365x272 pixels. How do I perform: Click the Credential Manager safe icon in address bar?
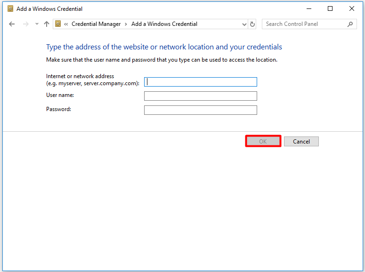pos(58,24)
